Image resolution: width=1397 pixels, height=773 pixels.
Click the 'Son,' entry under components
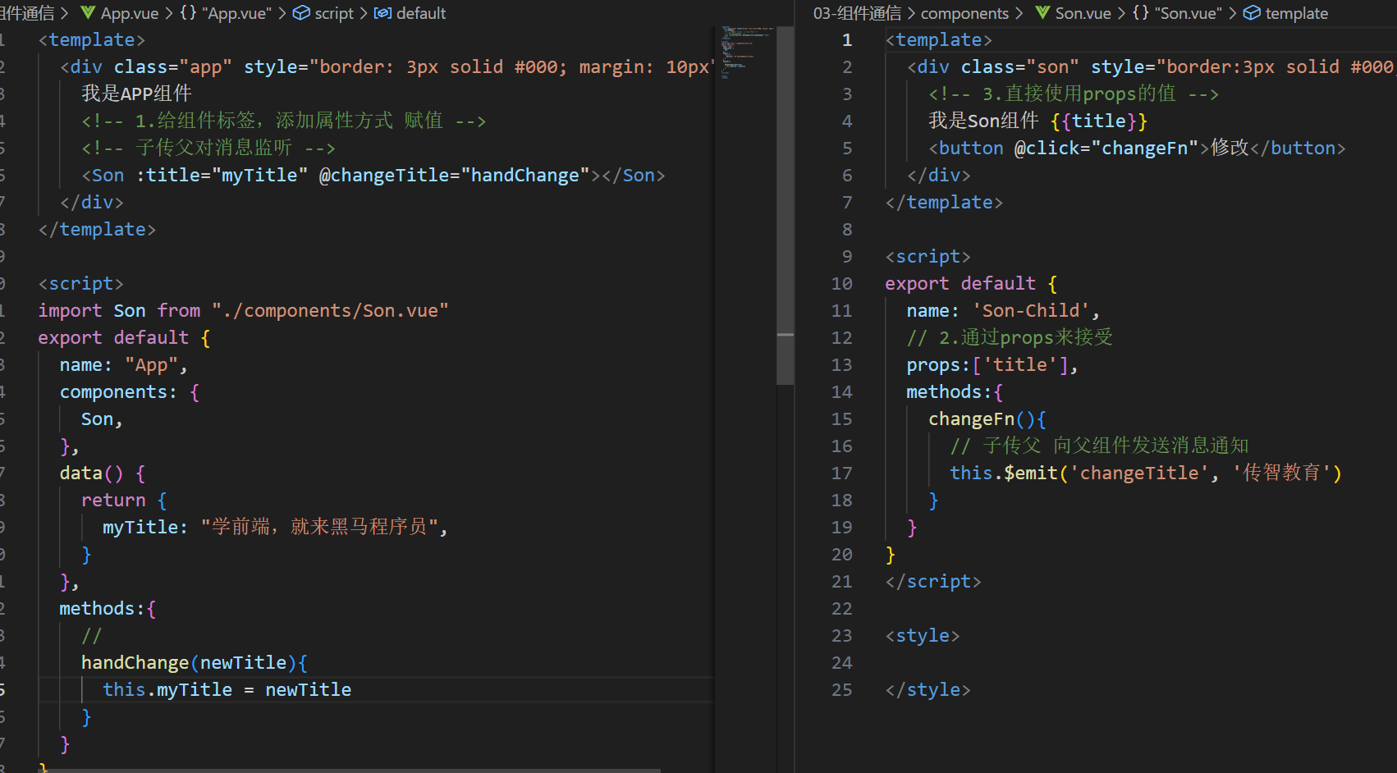[x=102, y=419]
